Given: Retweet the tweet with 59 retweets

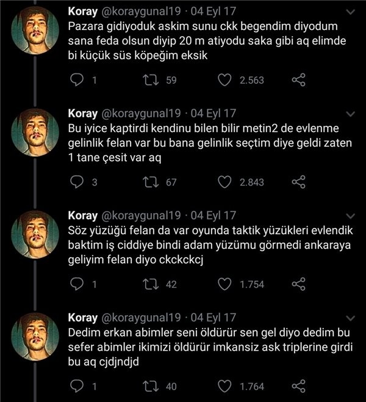Looking at the screenshot, I should [151, 80].
